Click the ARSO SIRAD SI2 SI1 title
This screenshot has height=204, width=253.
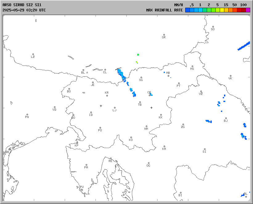click(x=22, y=5)
